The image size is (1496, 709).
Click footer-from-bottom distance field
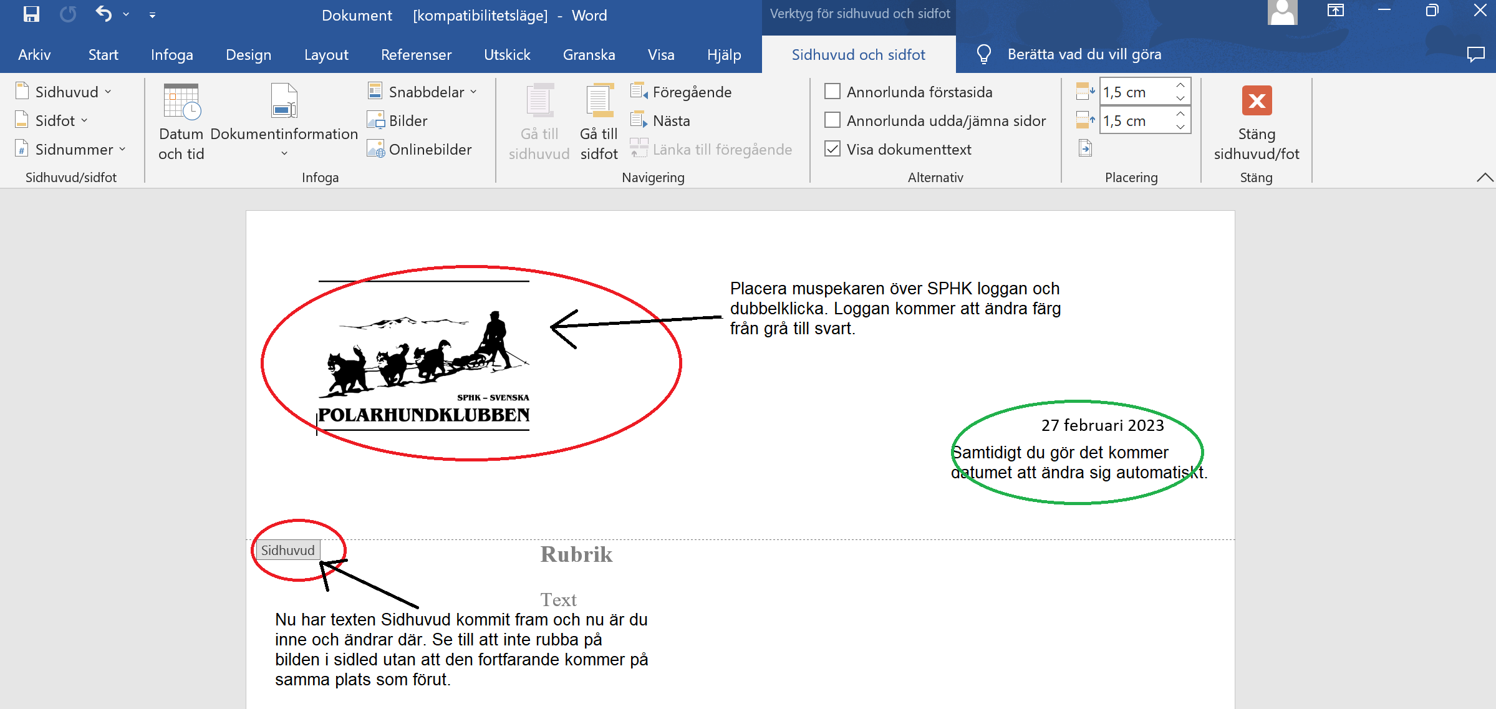tap(1136, 120)
